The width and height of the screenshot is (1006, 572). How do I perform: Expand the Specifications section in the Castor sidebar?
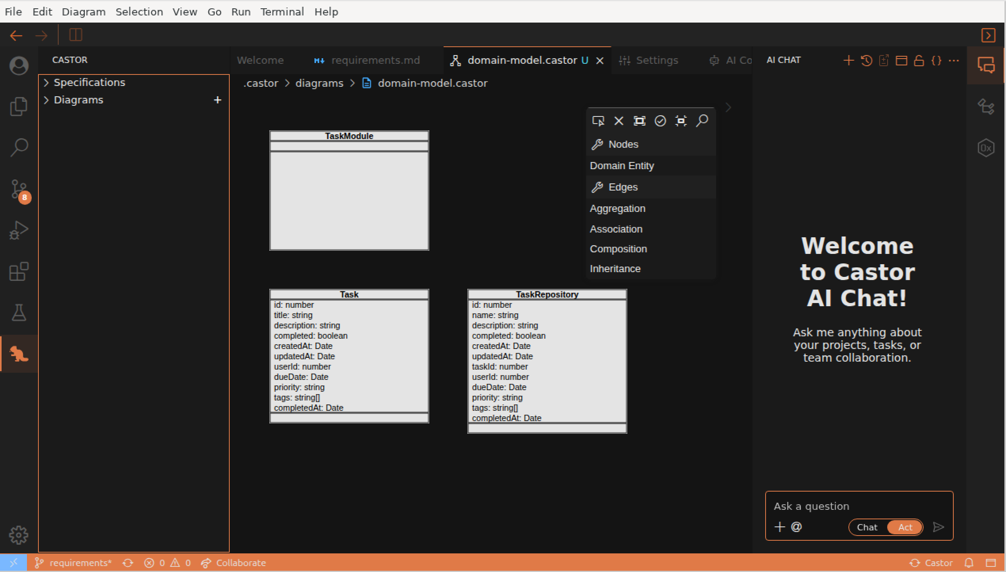point(89,82)
